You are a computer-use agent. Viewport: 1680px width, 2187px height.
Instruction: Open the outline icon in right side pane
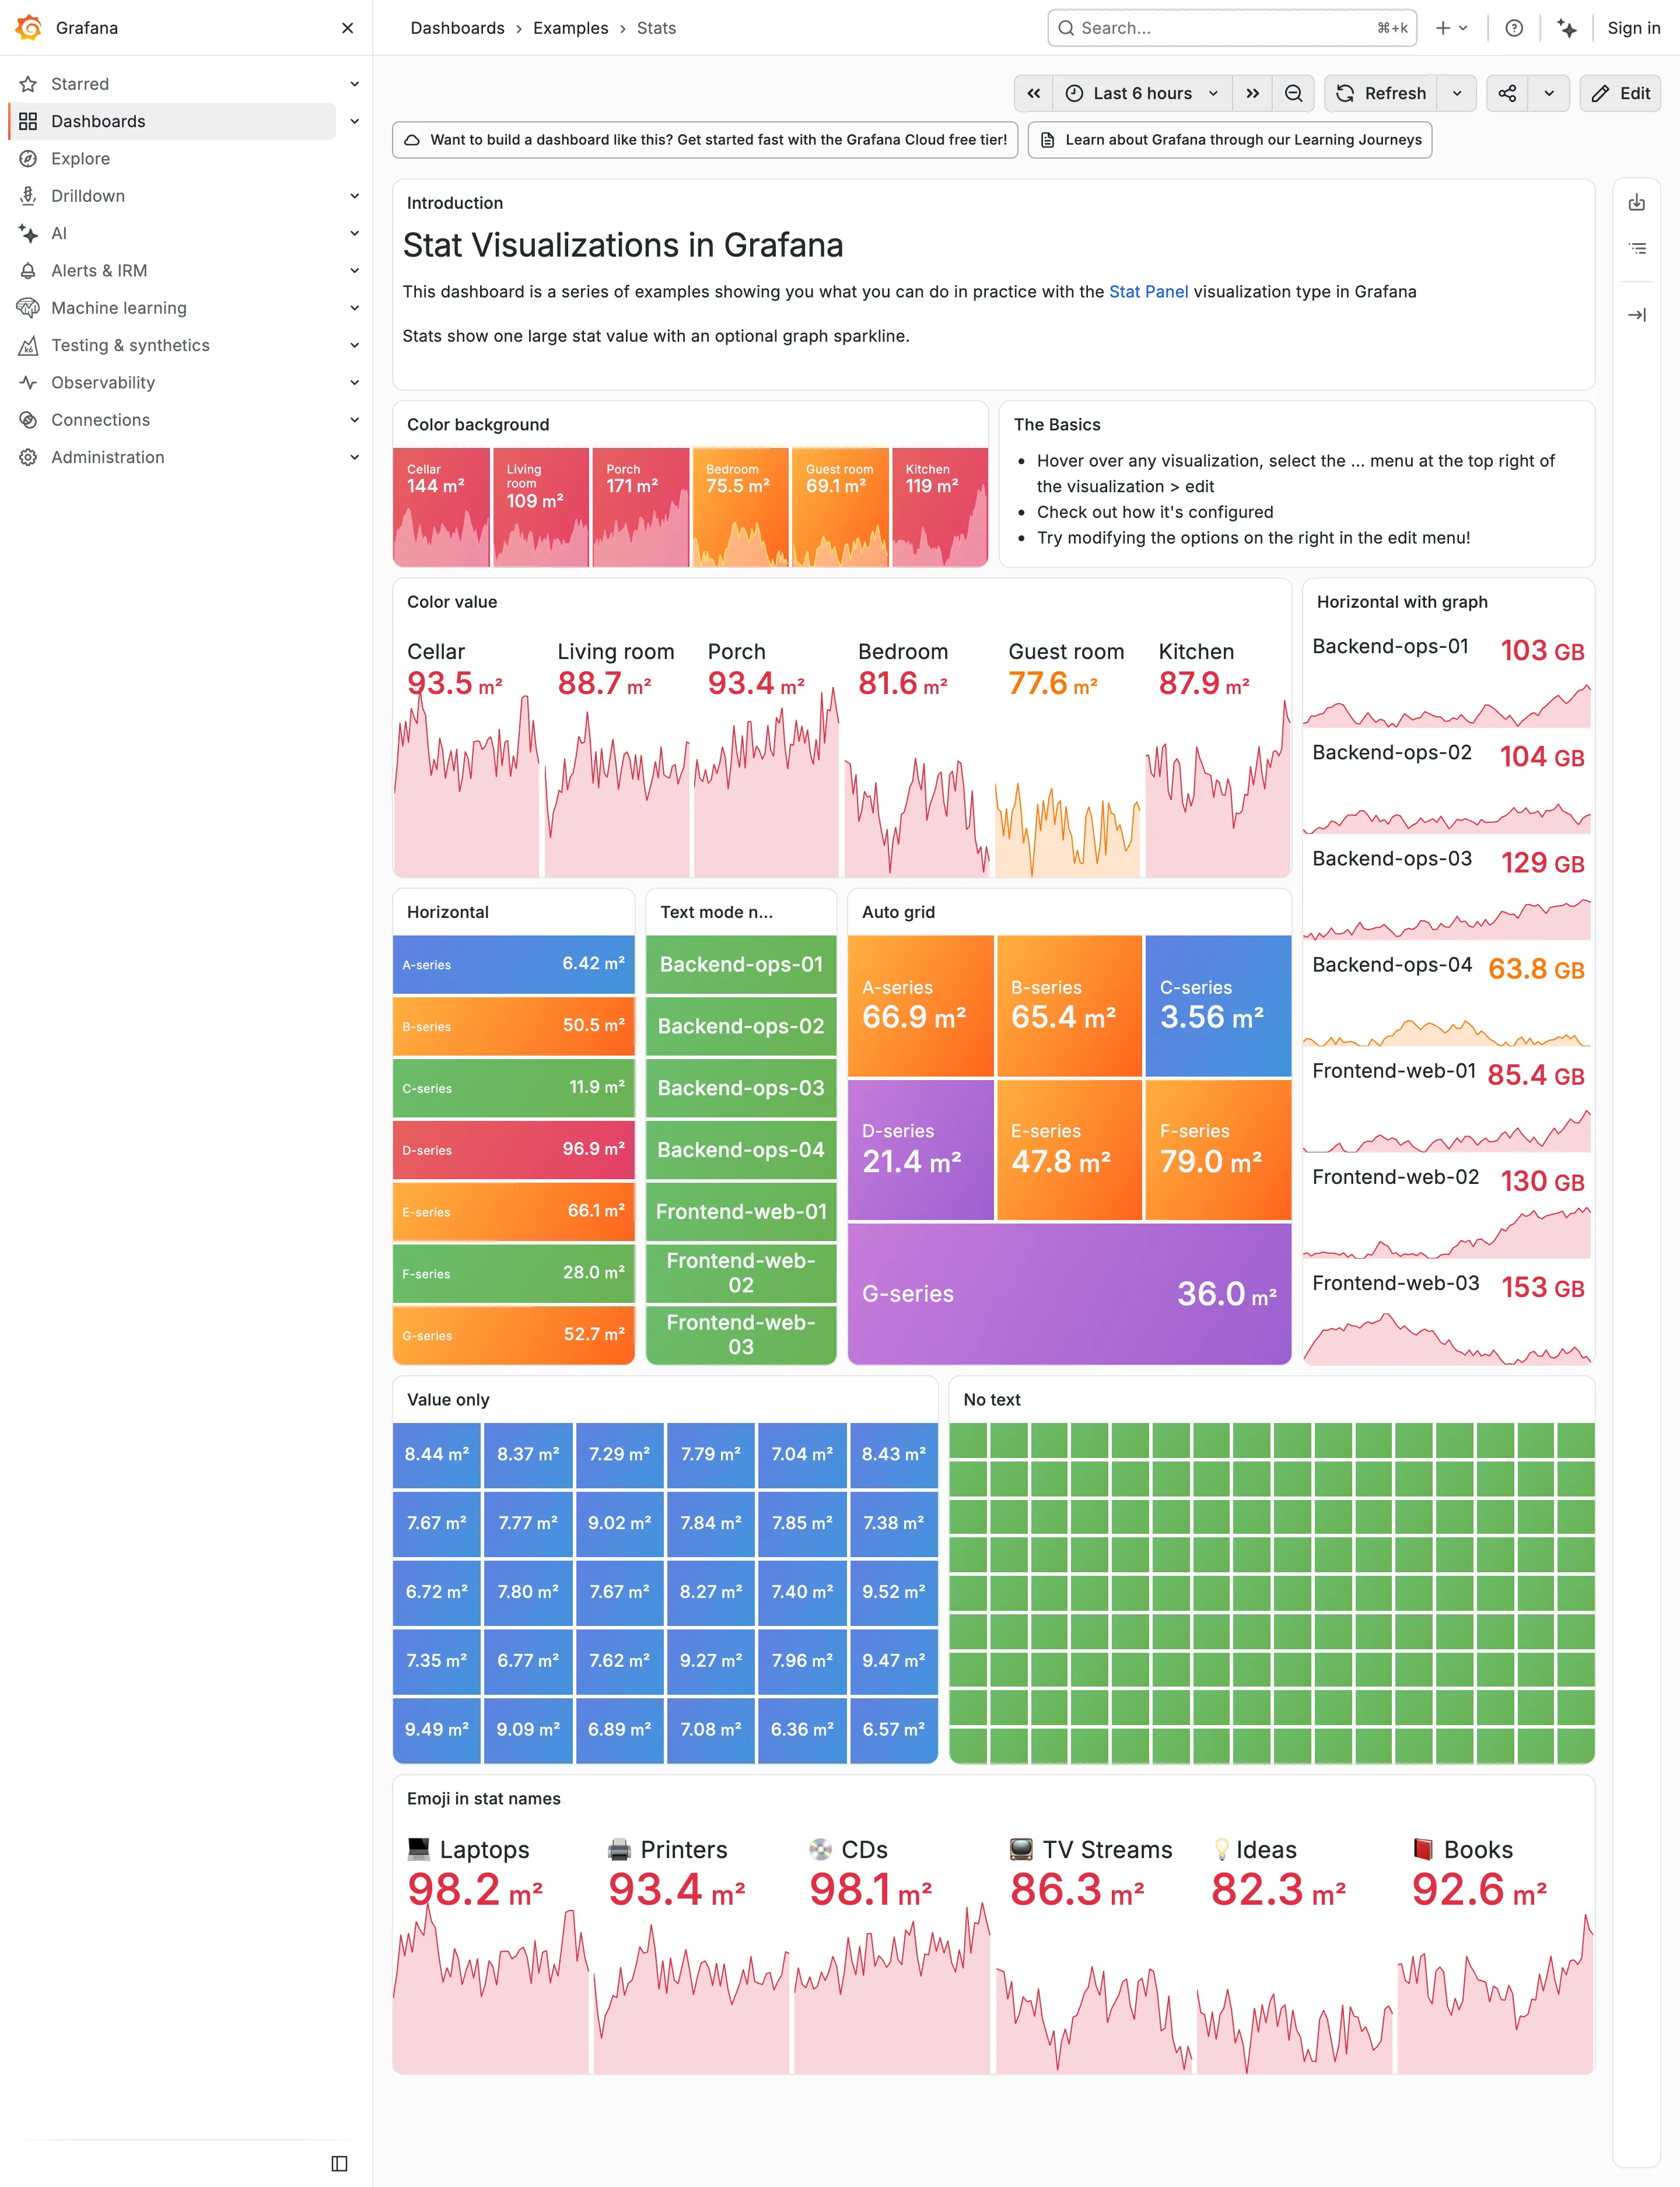1637,248
